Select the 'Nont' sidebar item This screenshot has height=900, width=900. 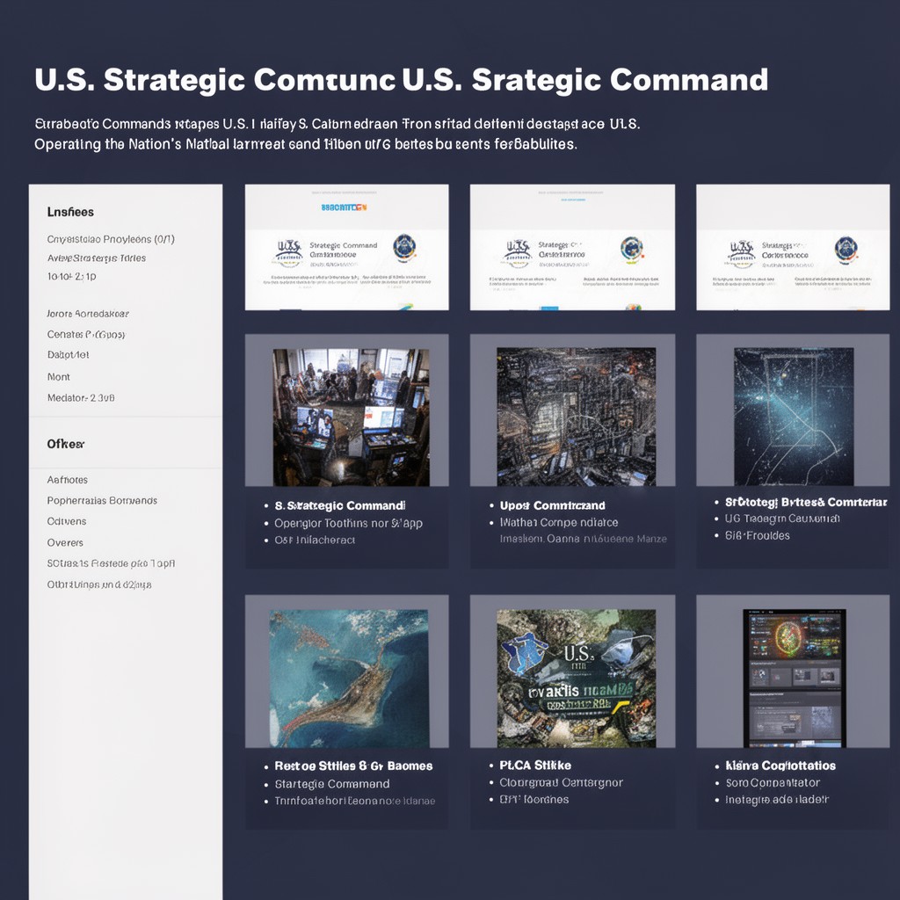point(59,377)
